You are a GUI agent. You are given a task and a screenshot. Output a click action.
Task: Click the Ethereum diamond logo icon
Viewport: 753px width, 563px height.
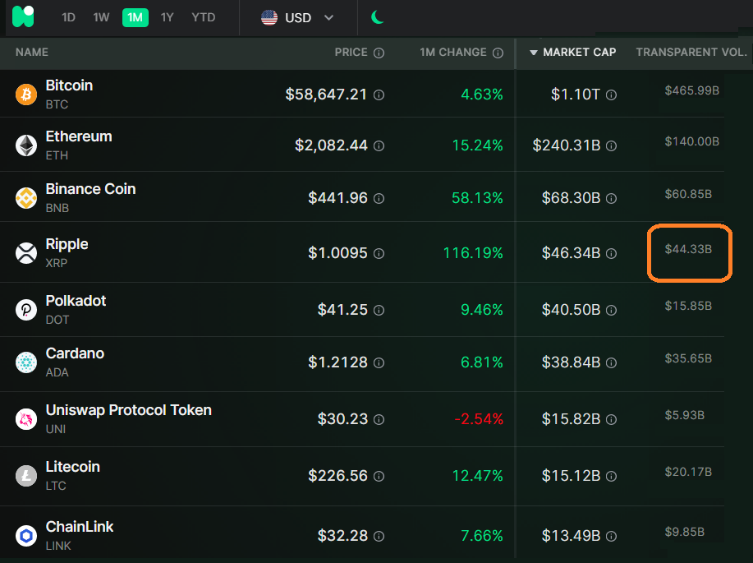pyautogui.click(x=26, y=145)
